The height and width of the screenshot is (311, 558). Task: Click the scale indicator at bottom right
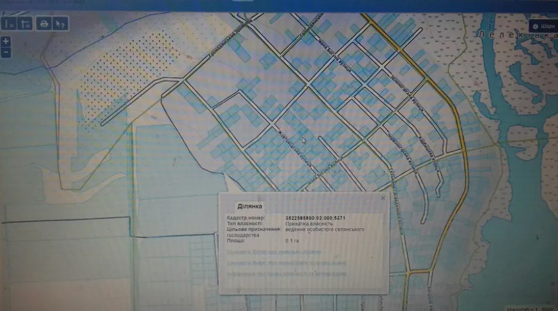pos(530,307)
